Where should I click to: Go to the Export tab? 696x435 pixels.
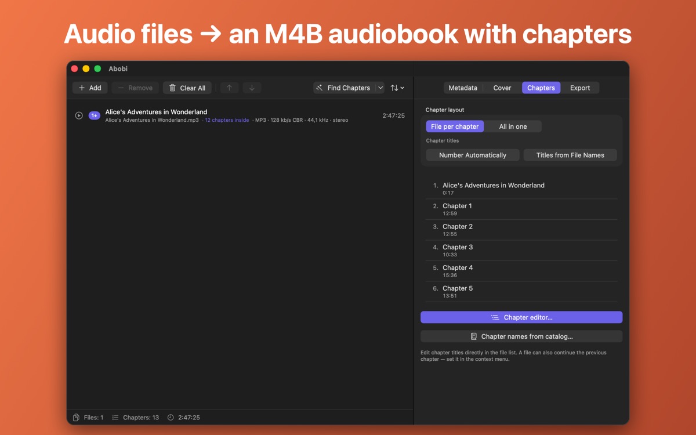click(580, 88)
